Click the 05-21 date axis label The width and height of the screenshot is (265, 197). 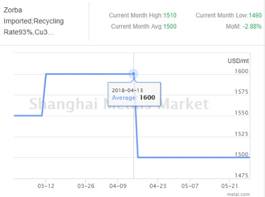click(229, 186)
